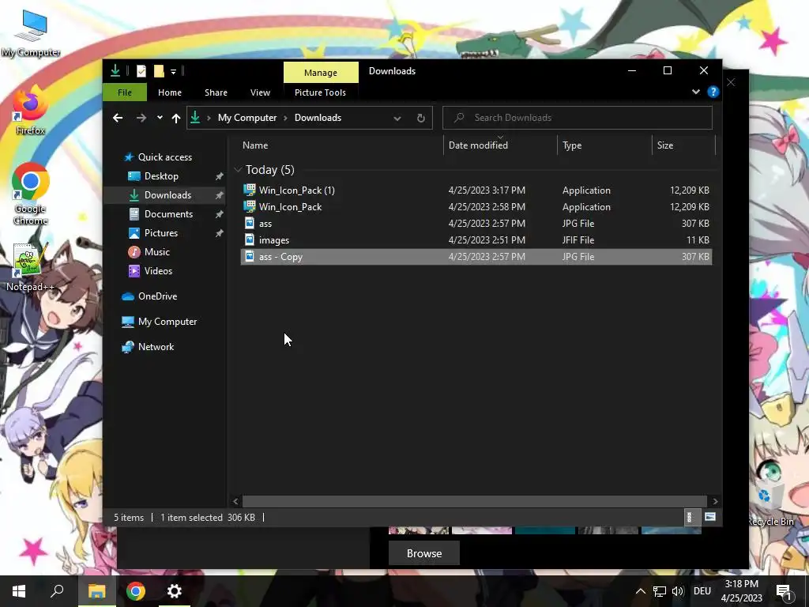Open Customize Quick Access Toolbar dropdown
Viewport: 809px width, 607px height.
click(173, 71)
